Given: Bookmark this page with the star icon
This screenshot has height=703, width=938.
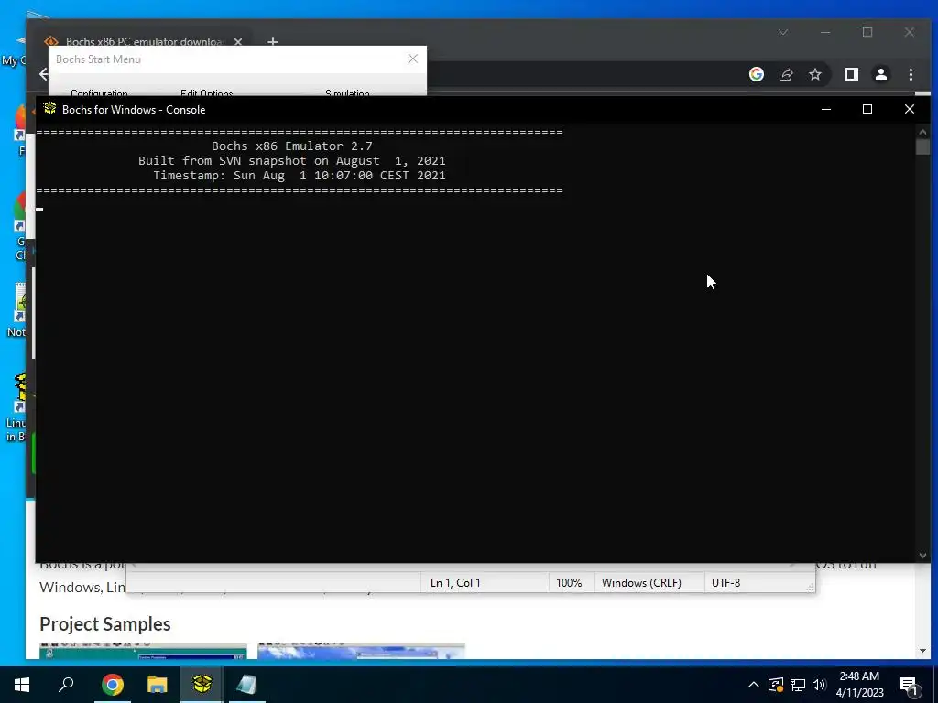Looking at the screenshot, I should pos(815,74).
